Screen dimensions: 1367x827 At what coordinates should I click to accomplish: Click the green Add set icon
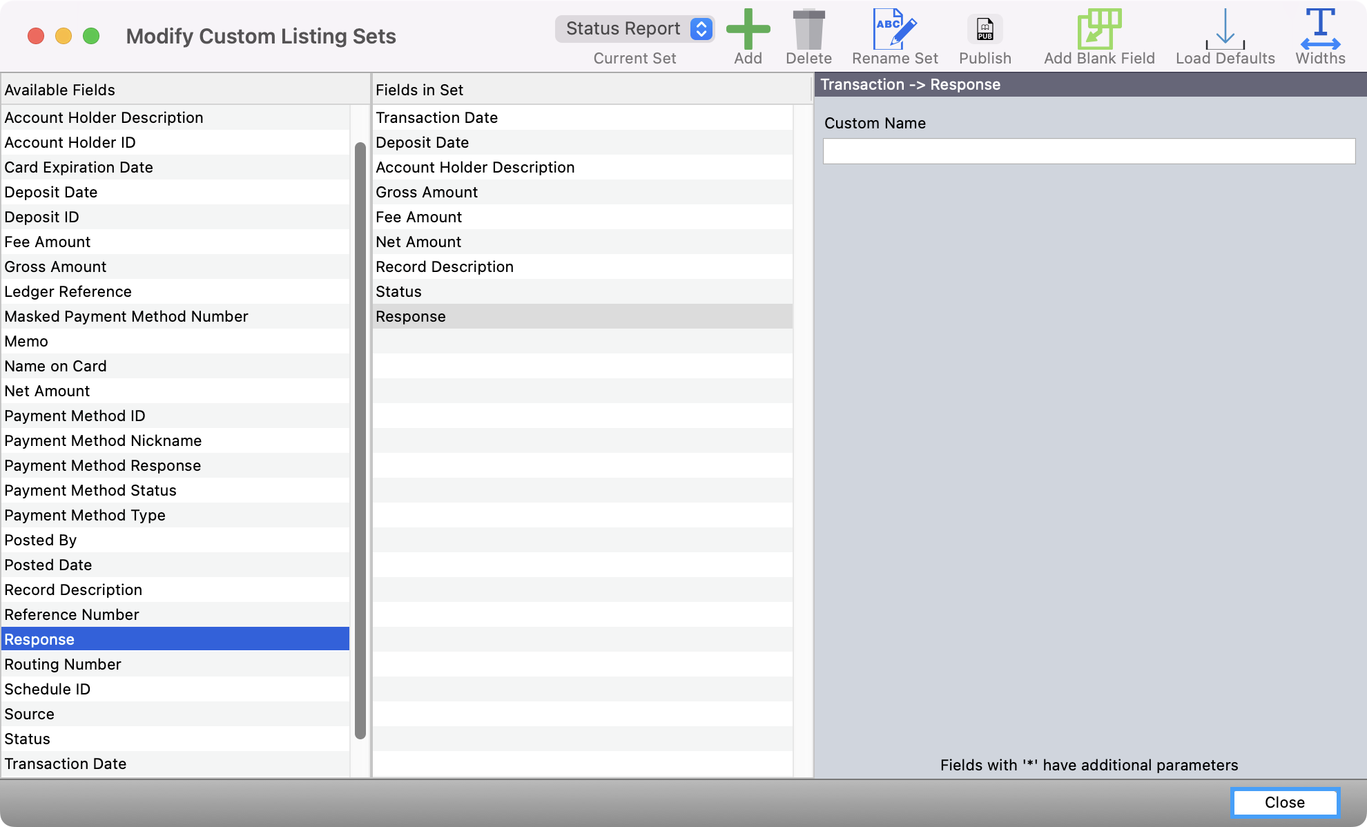point(748,30)
